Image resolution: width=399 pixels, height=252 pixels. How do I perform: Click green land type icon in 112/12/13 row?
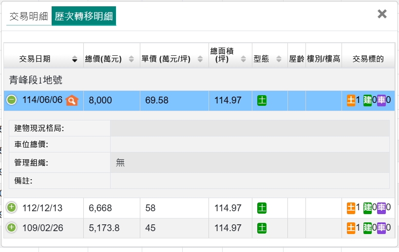click(x=262, y=208)
